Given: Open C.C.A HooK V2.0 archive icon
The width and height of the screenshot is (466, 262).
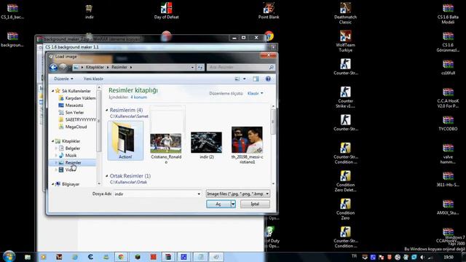Looking at the screenshot, I should click(x=448, y=98).
